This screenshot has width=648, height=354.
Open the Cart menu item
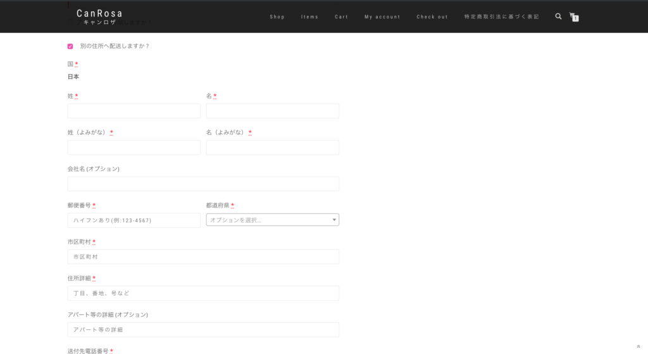click(341, 17)
